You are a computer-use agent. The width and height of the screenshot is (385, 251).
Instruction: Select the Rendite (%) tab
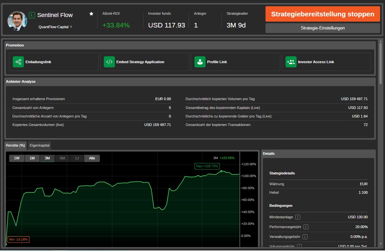(15, 145)
